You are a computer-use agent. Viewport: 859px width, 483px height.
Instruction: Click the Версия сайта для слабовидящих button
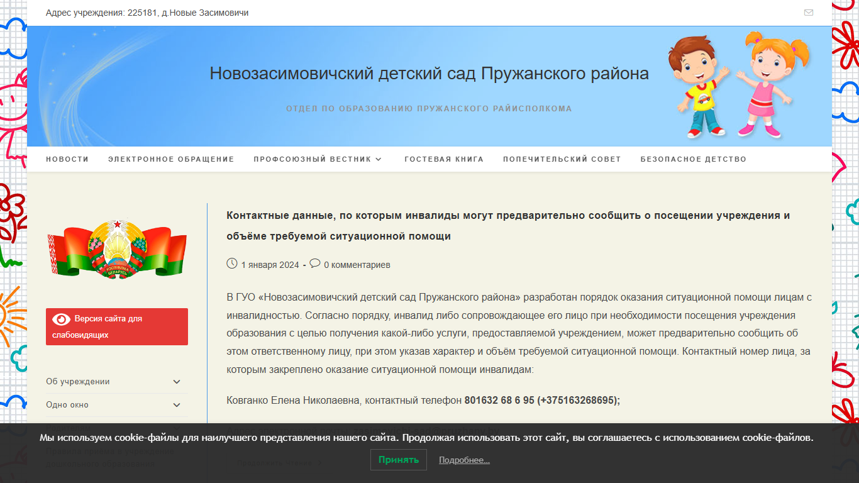coord(117,326)
